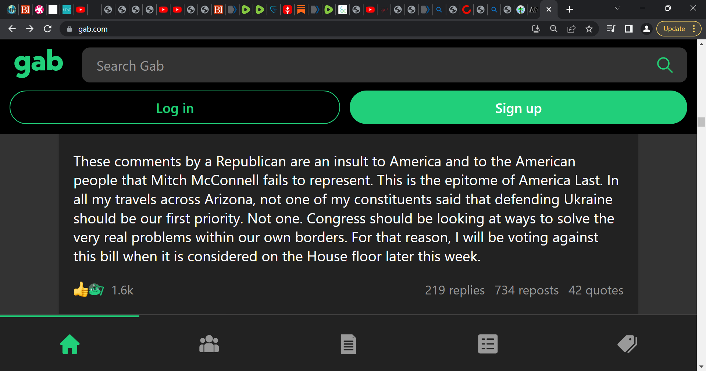Toggle the browser side panel
The width and height of the screenshot is (706, 371).
coord(629,29)
